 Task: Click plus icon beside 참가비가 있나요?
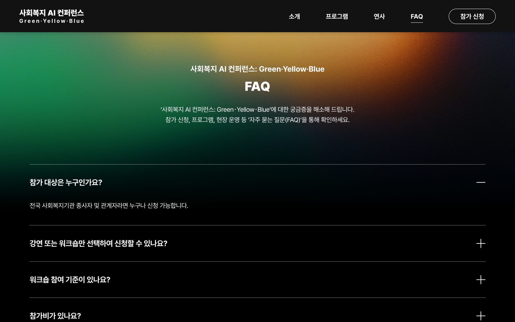tap(481, 316)
